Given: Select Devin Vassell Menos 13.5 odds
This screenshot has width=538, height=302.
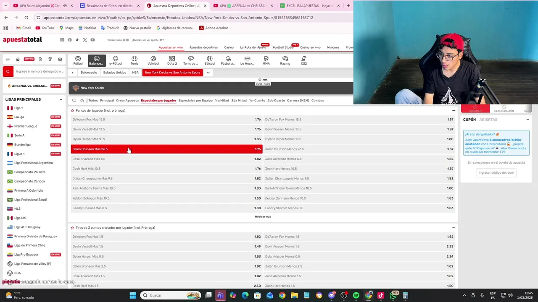Looking at the screenshot, I should pyautogui.click(x=359, y=129).
